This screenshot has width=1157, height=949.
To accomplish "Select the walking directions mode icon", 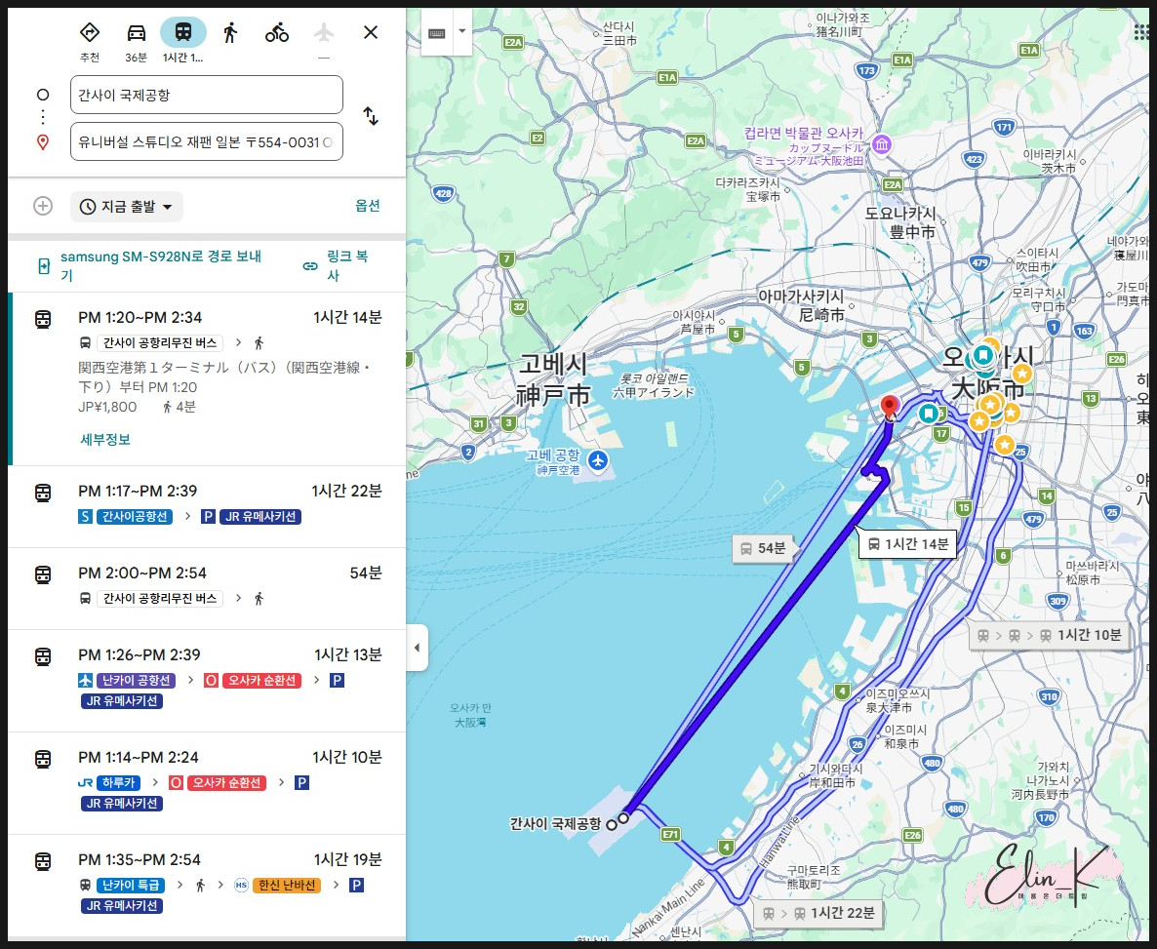I will tap(229, 32).
